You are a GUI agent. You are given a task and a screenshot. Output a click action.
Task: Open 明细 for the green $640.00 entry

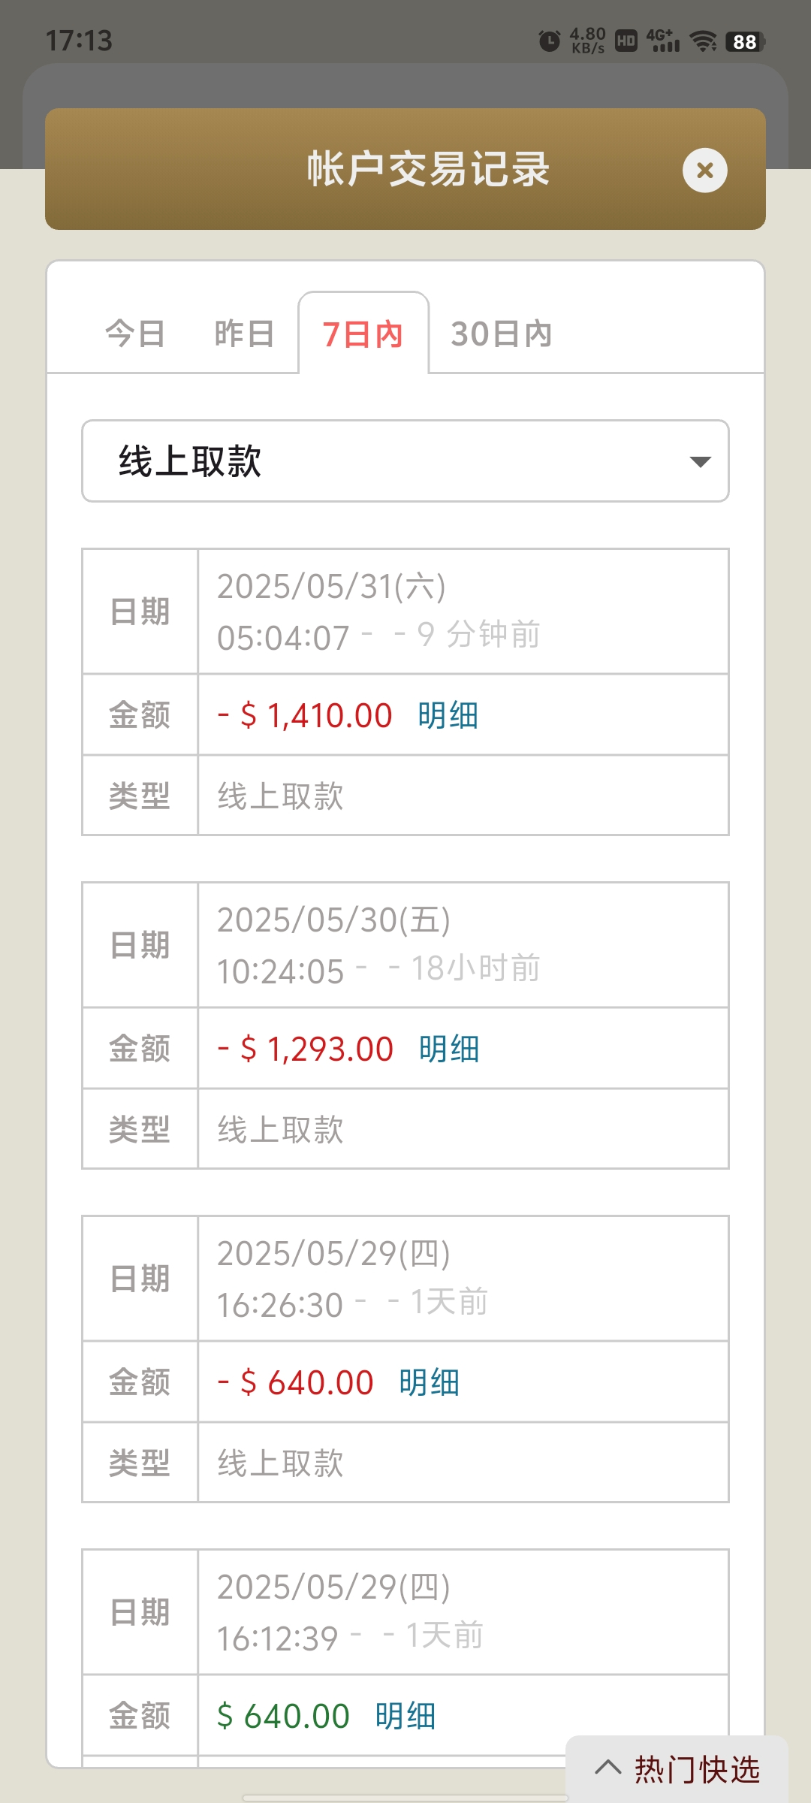point(405,1716)
